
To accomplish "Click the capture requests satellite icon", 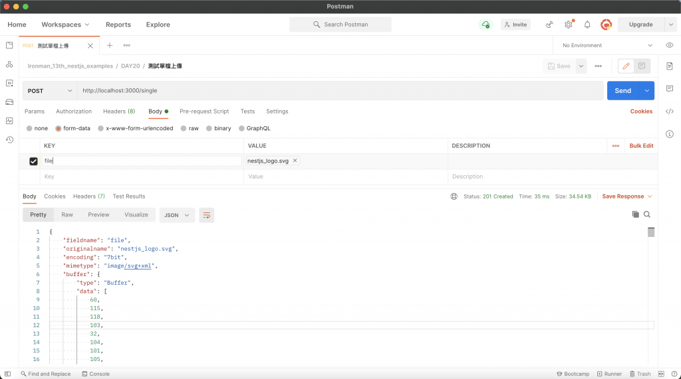I will [549, 25].
